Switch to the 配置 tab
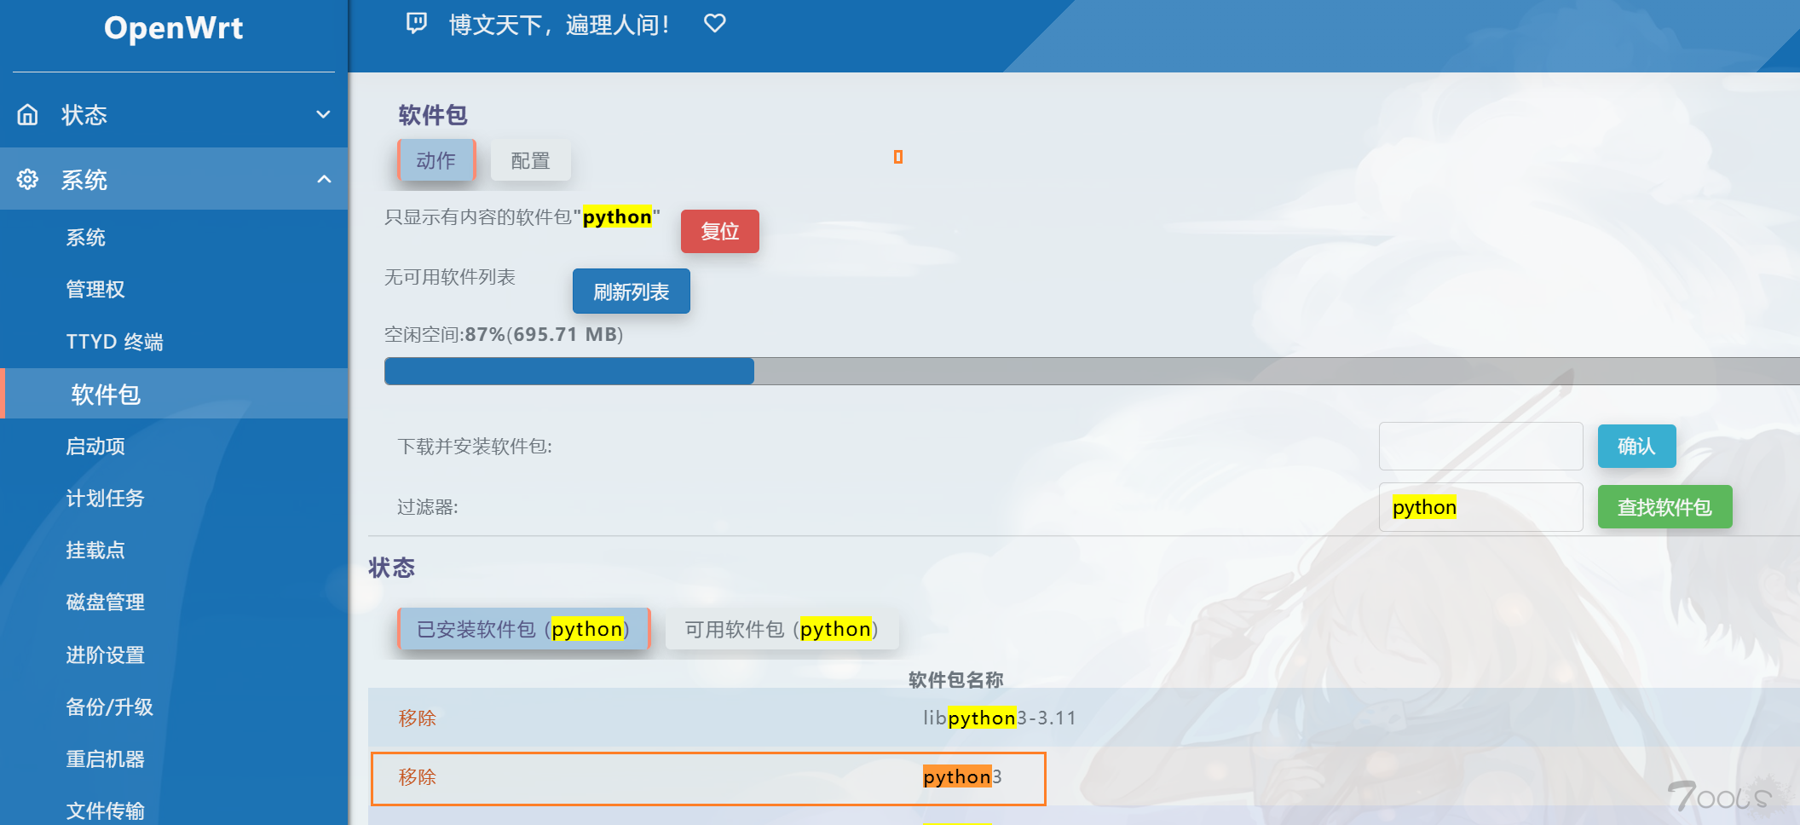Image resolution: width=1800 pixels, height=825 pixels. (x=530, y=160)
